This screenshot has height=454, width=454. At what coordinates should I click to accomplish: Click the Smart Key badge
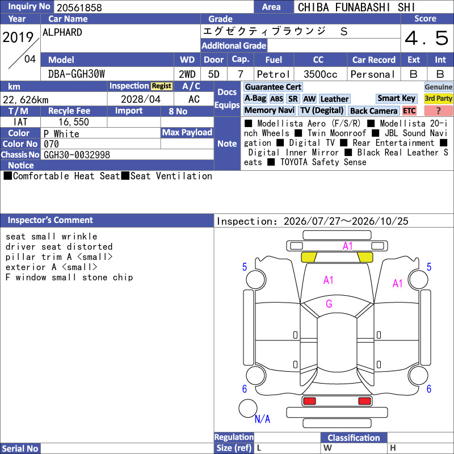396,98
